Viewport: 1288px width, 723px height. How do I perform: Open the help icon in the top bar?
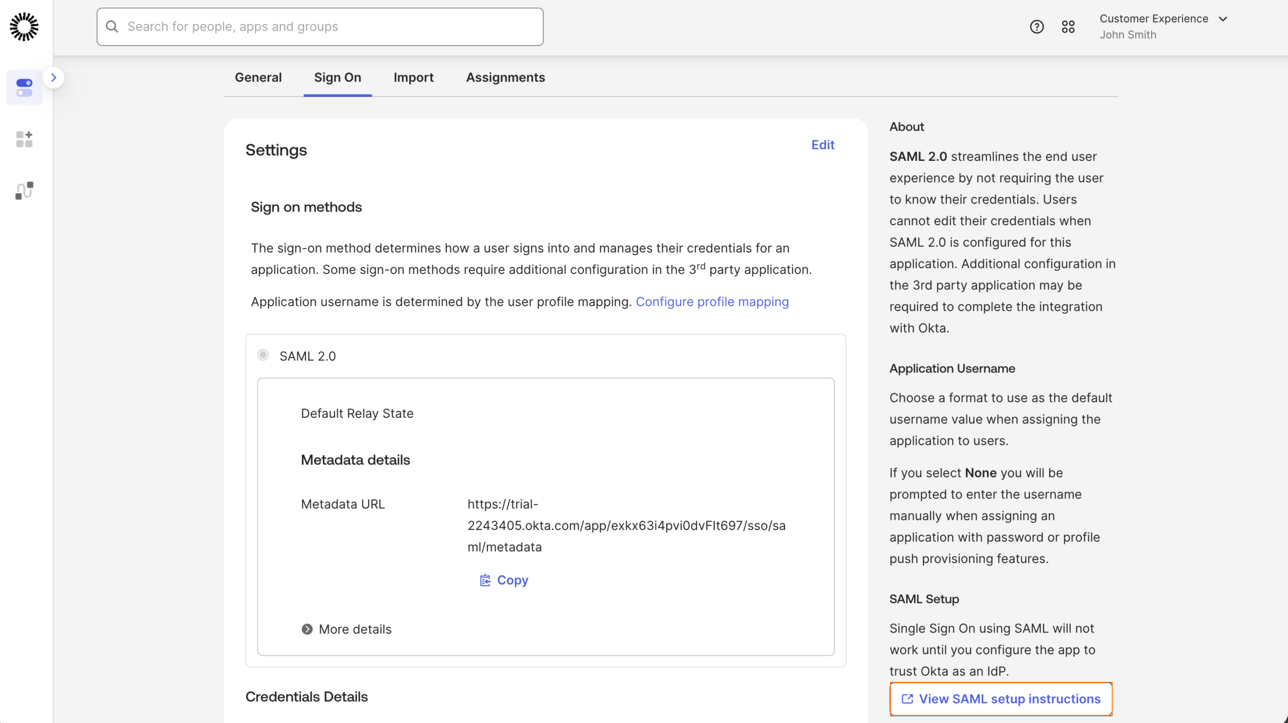tap(1036, 26)
